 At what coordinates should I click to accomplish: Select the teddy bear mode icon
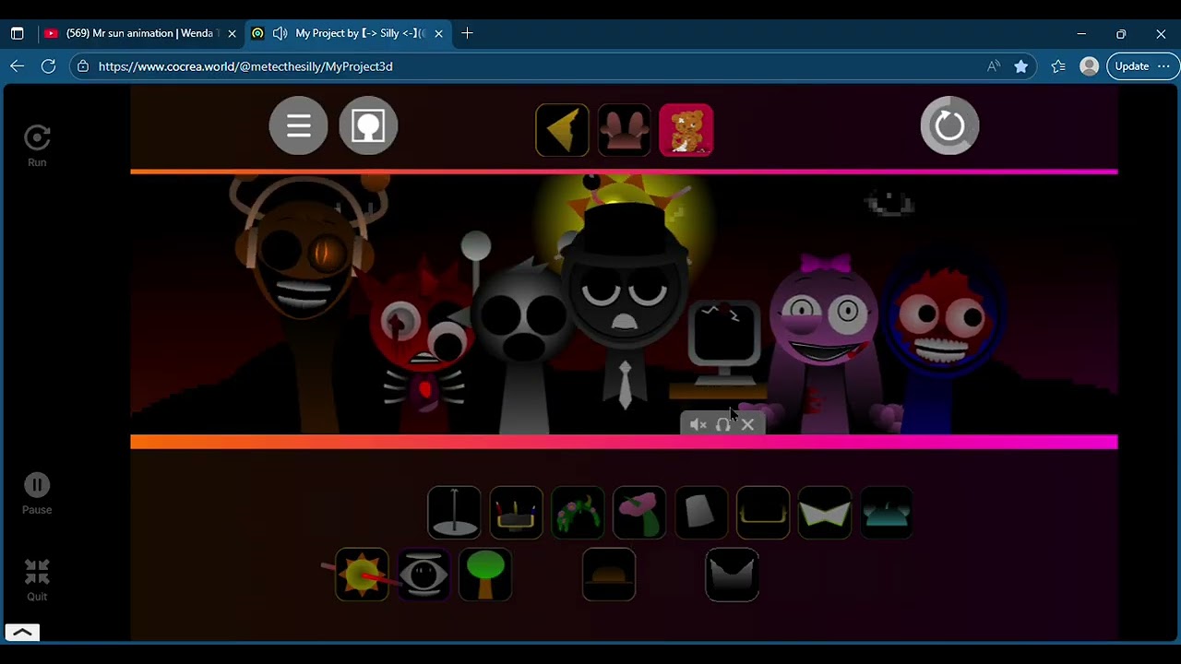point(686,130)
